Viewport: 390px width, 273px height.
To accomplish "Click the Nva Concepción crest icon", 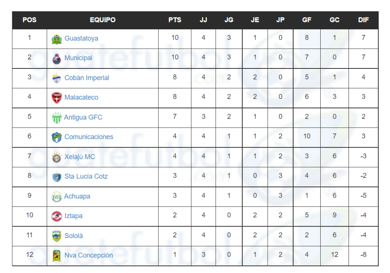I will pyautogui.click(x=57, y=256).
